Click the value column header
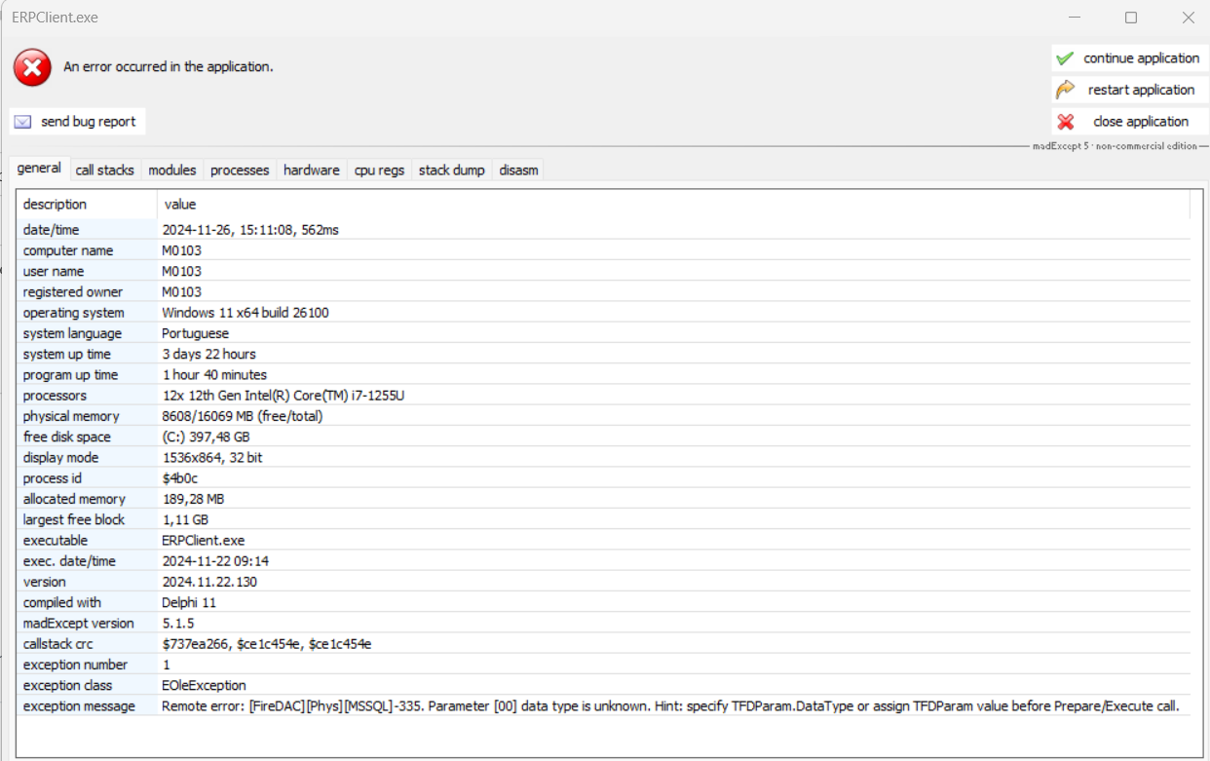The image size is (1210, 761). pyautogui.click(x=180, y=205)
